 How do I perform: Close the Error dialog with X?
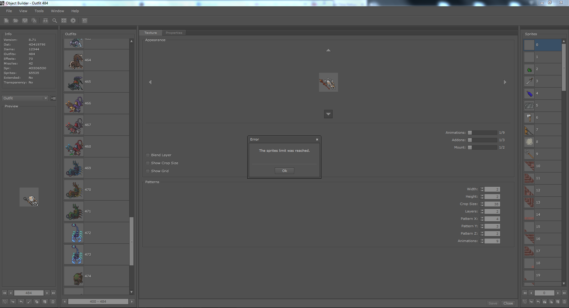coord(317,139)
